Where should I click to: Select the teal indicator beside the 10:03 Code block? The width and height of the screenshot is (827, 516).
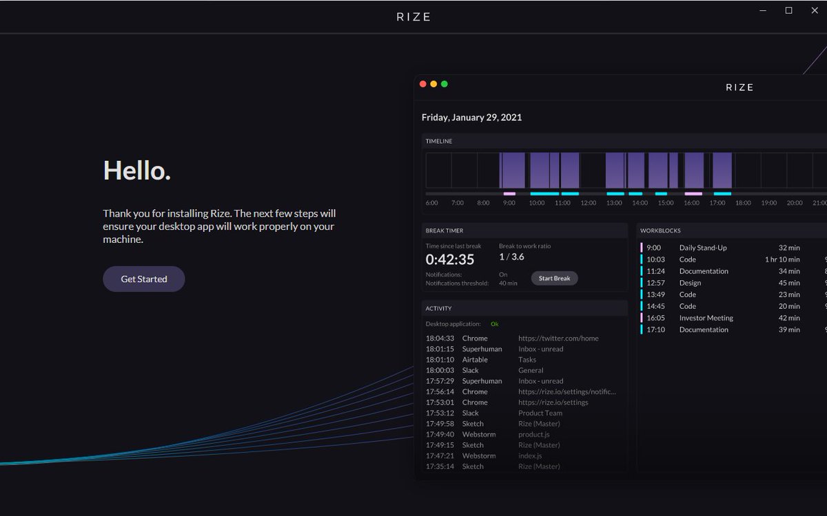click(642, 259)
